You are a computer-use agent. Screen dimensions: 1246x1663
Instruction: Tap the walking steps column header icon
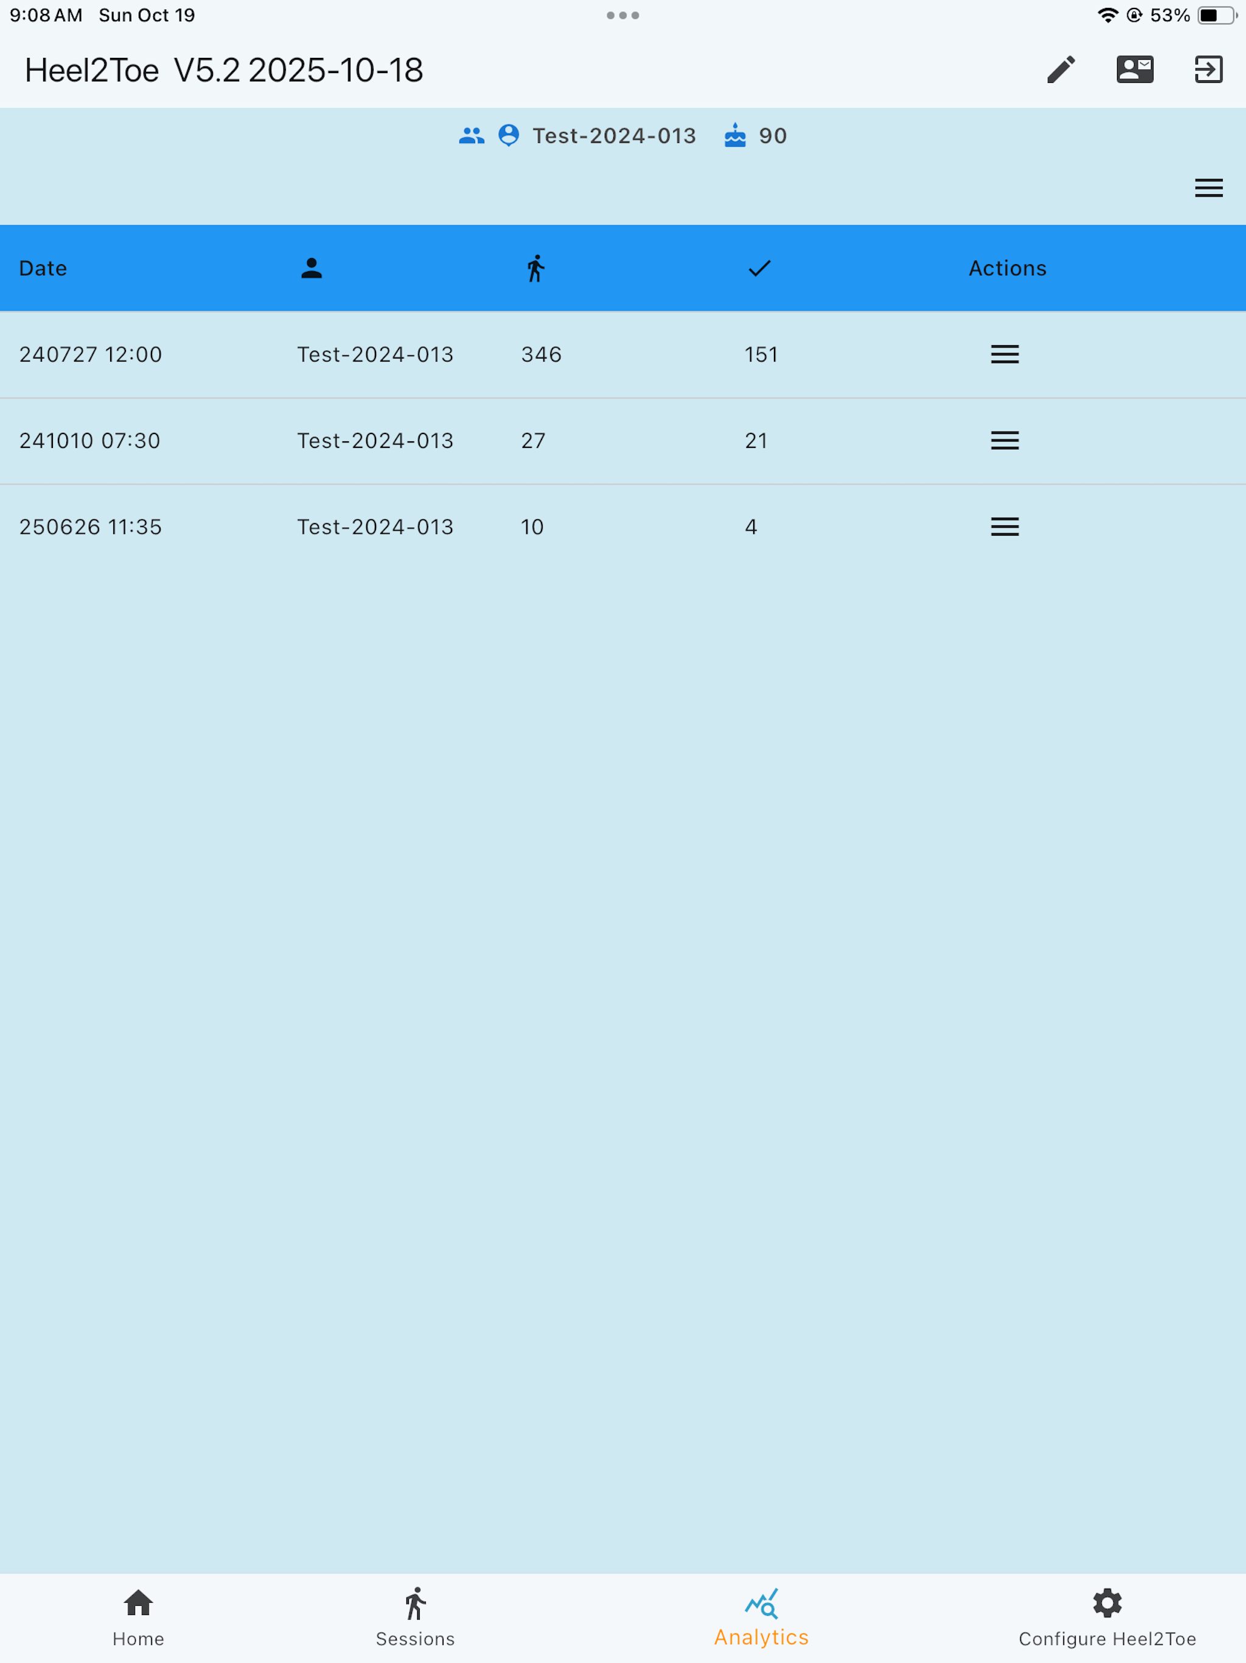click(x=535, y=268)
